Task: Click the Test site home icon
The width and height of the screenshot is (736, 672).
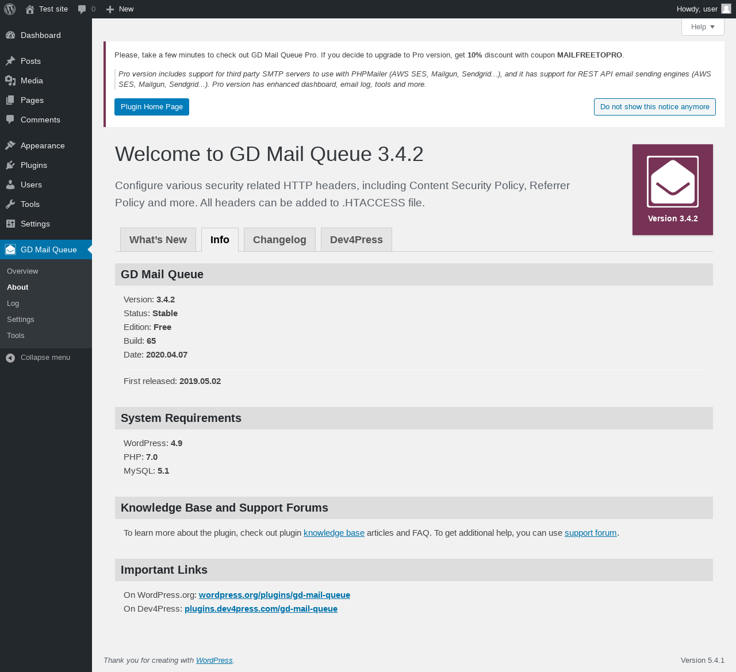Action: click(x=30, y=9)
